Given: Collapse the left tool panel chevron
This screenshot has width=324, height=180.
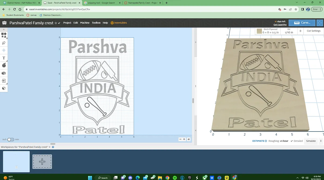Looking at the screenshot, I should pyautogui.click(x=4, y=29).
